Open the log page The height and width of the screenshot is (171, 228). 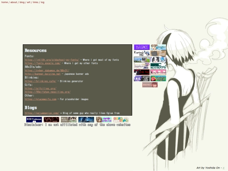tap(43, 2)
